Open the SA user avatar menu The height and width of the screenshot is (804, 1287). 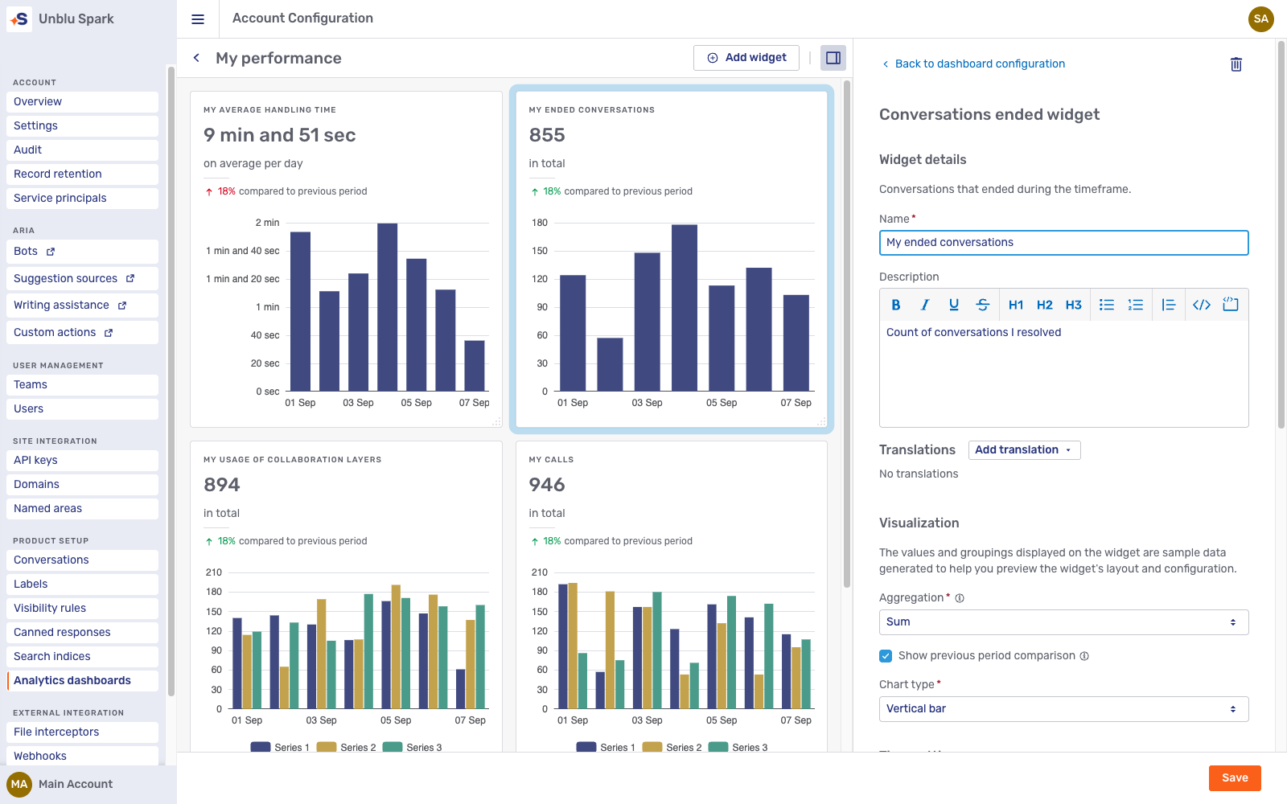pos(1261,19)
